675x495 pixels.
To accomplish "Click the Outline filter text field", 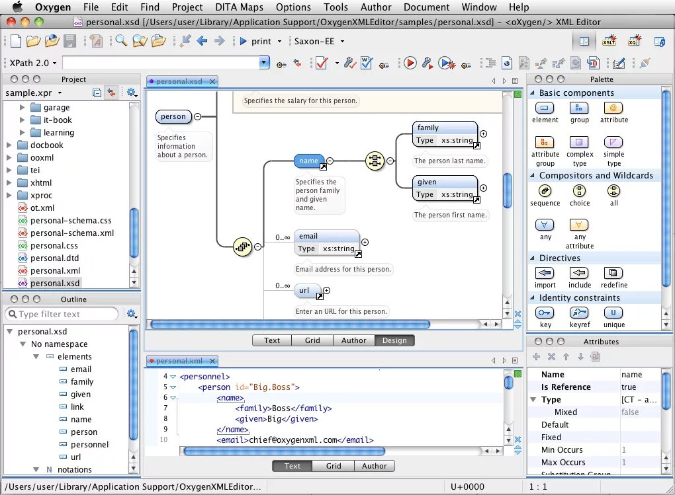I will coord(62,315).
